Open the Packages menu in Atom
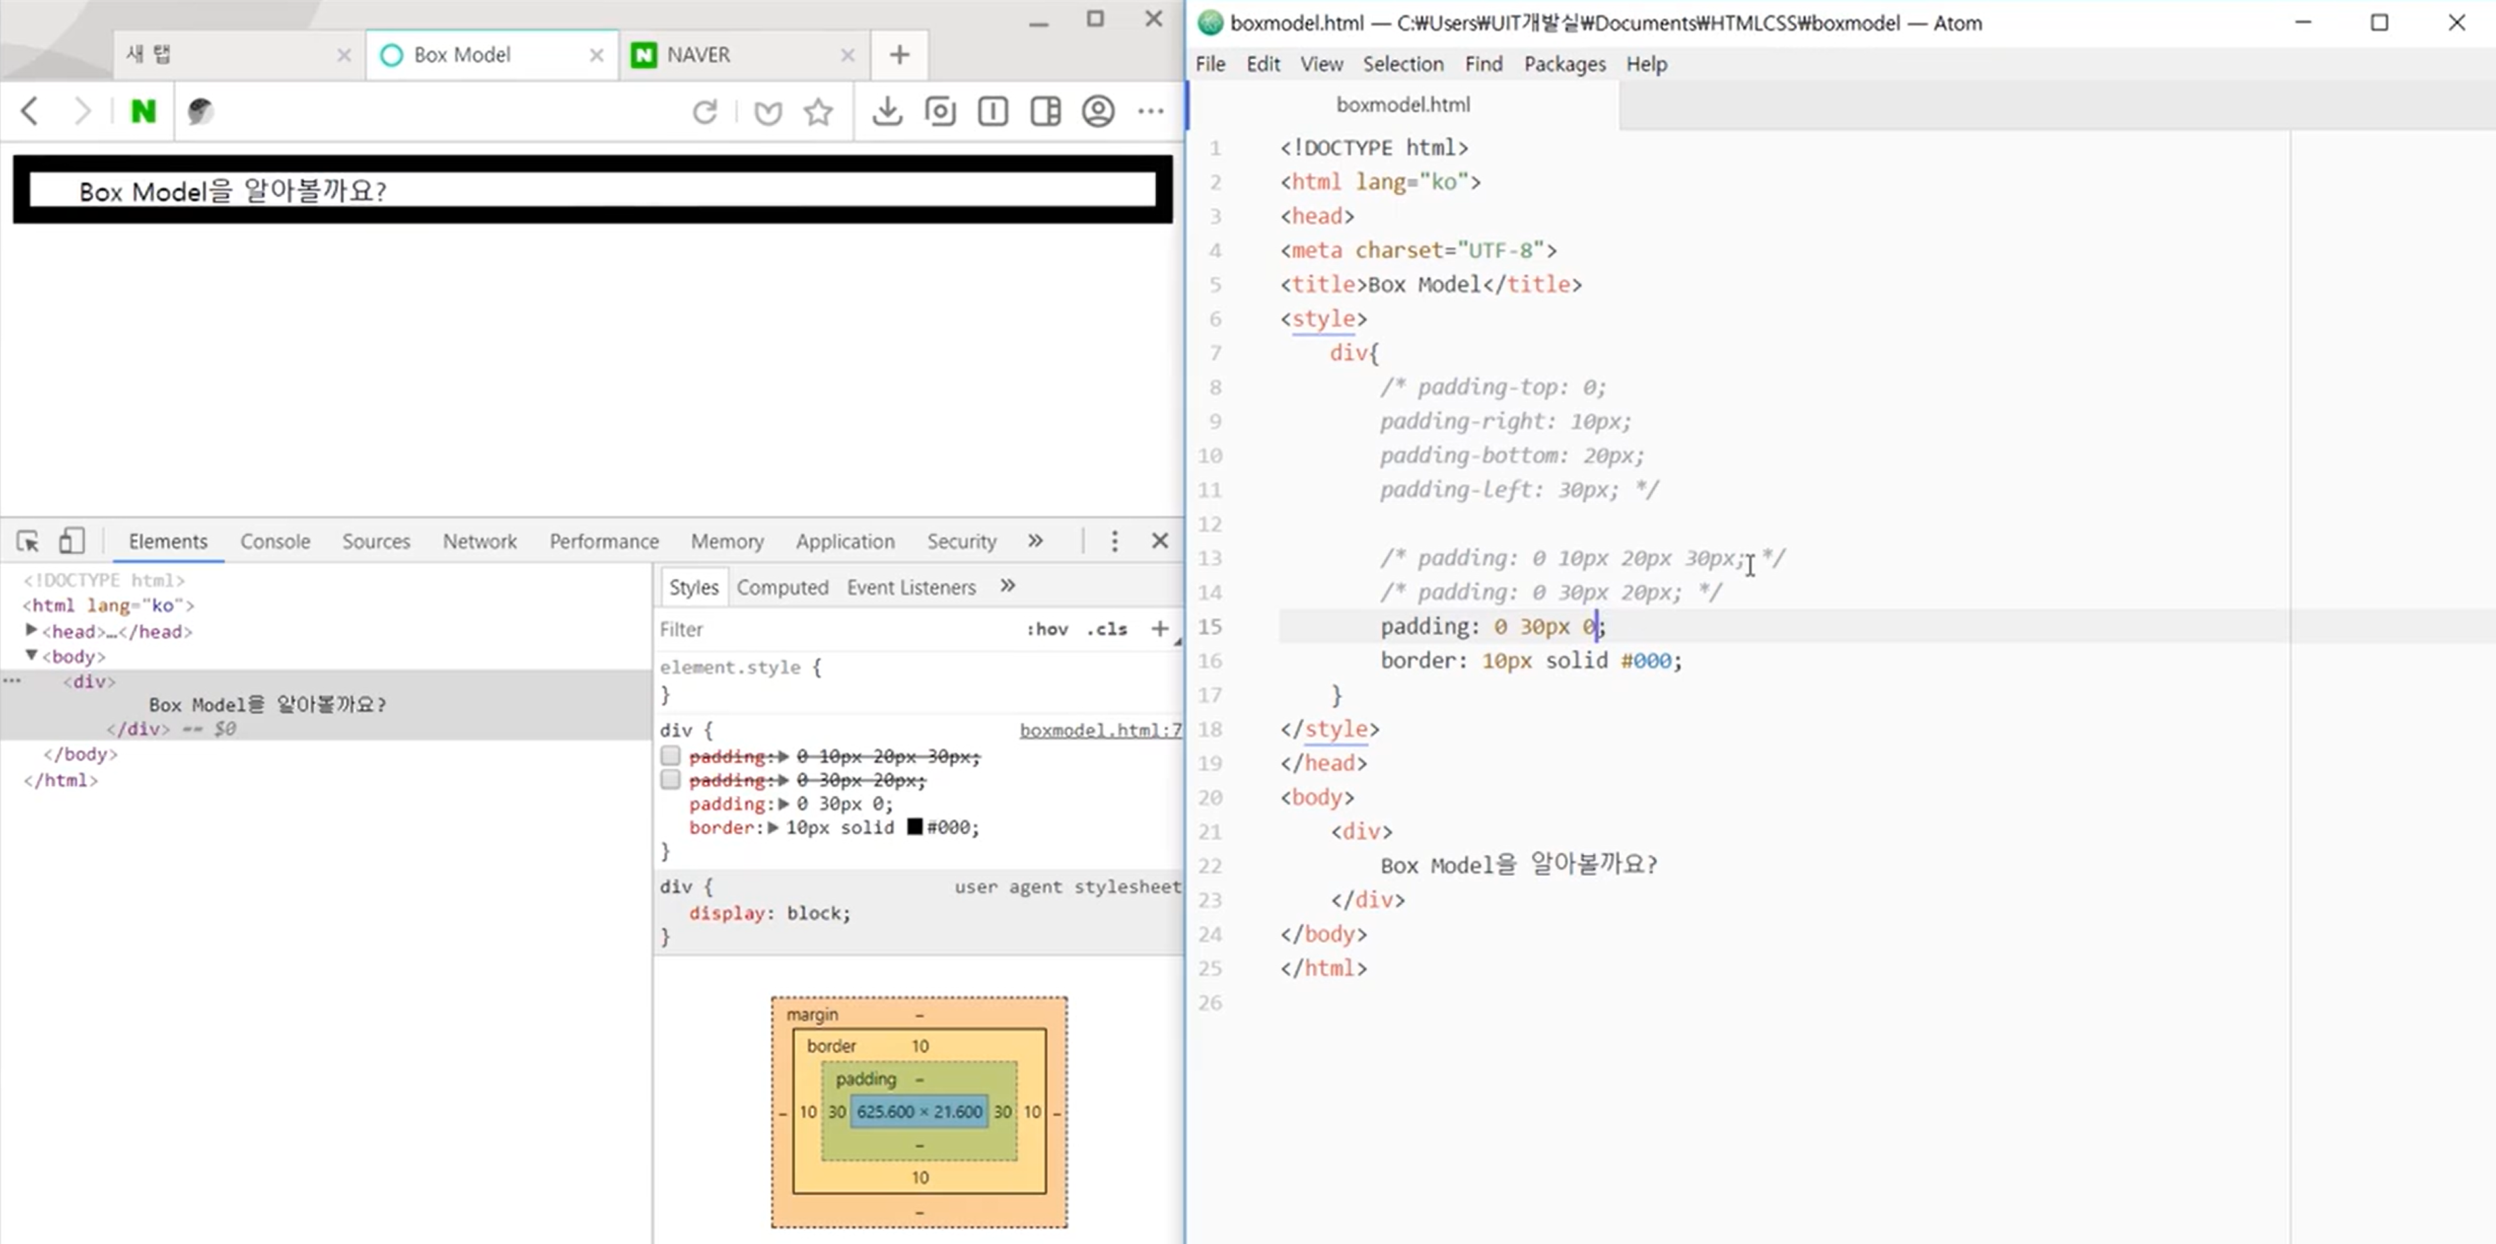 coord(1564,64)
